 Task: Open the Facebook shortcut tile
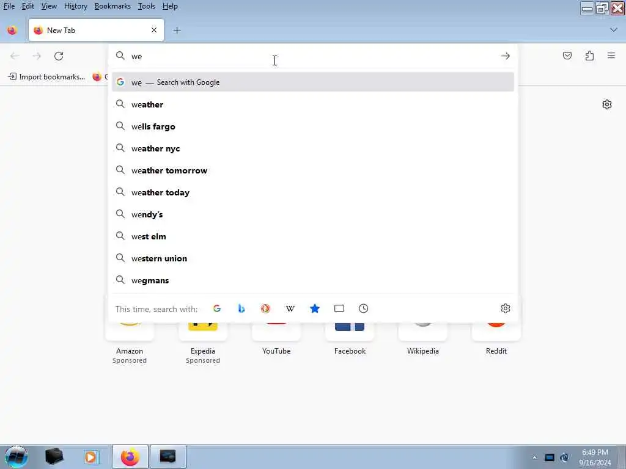pos(350,339)
